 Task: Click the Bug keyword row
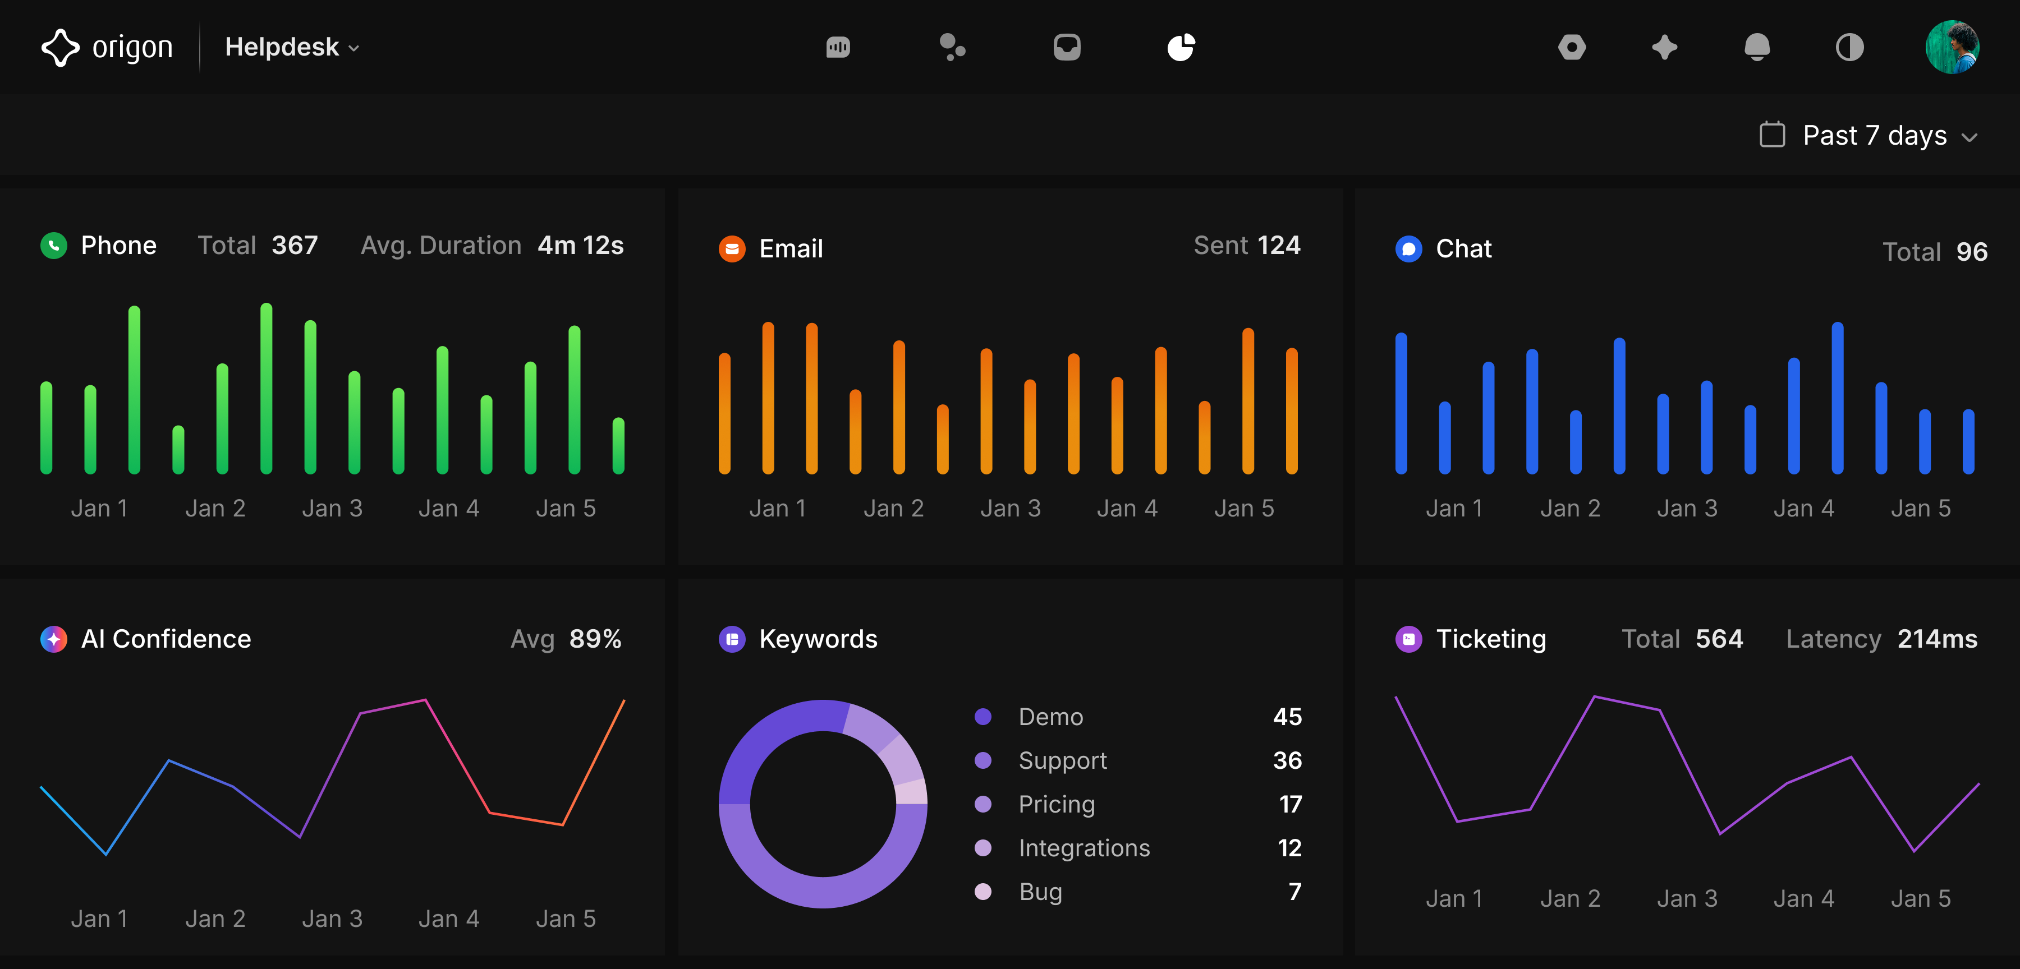tap(1040, 892)
